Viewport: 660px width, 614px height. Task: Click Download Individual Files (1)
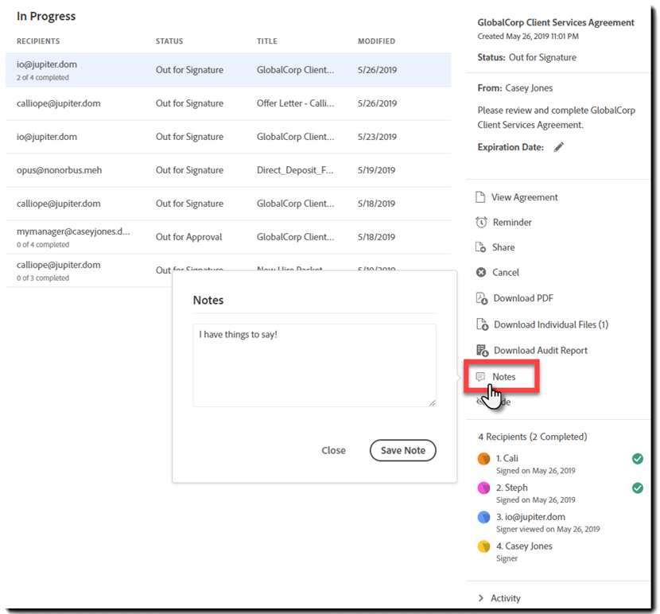click(x=479, y=324)
